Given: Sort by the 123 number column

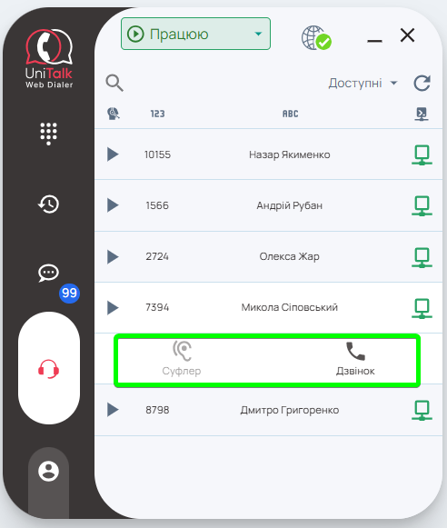Looking at the screenshot, I should pyautogui.click(x=157, y=114).
